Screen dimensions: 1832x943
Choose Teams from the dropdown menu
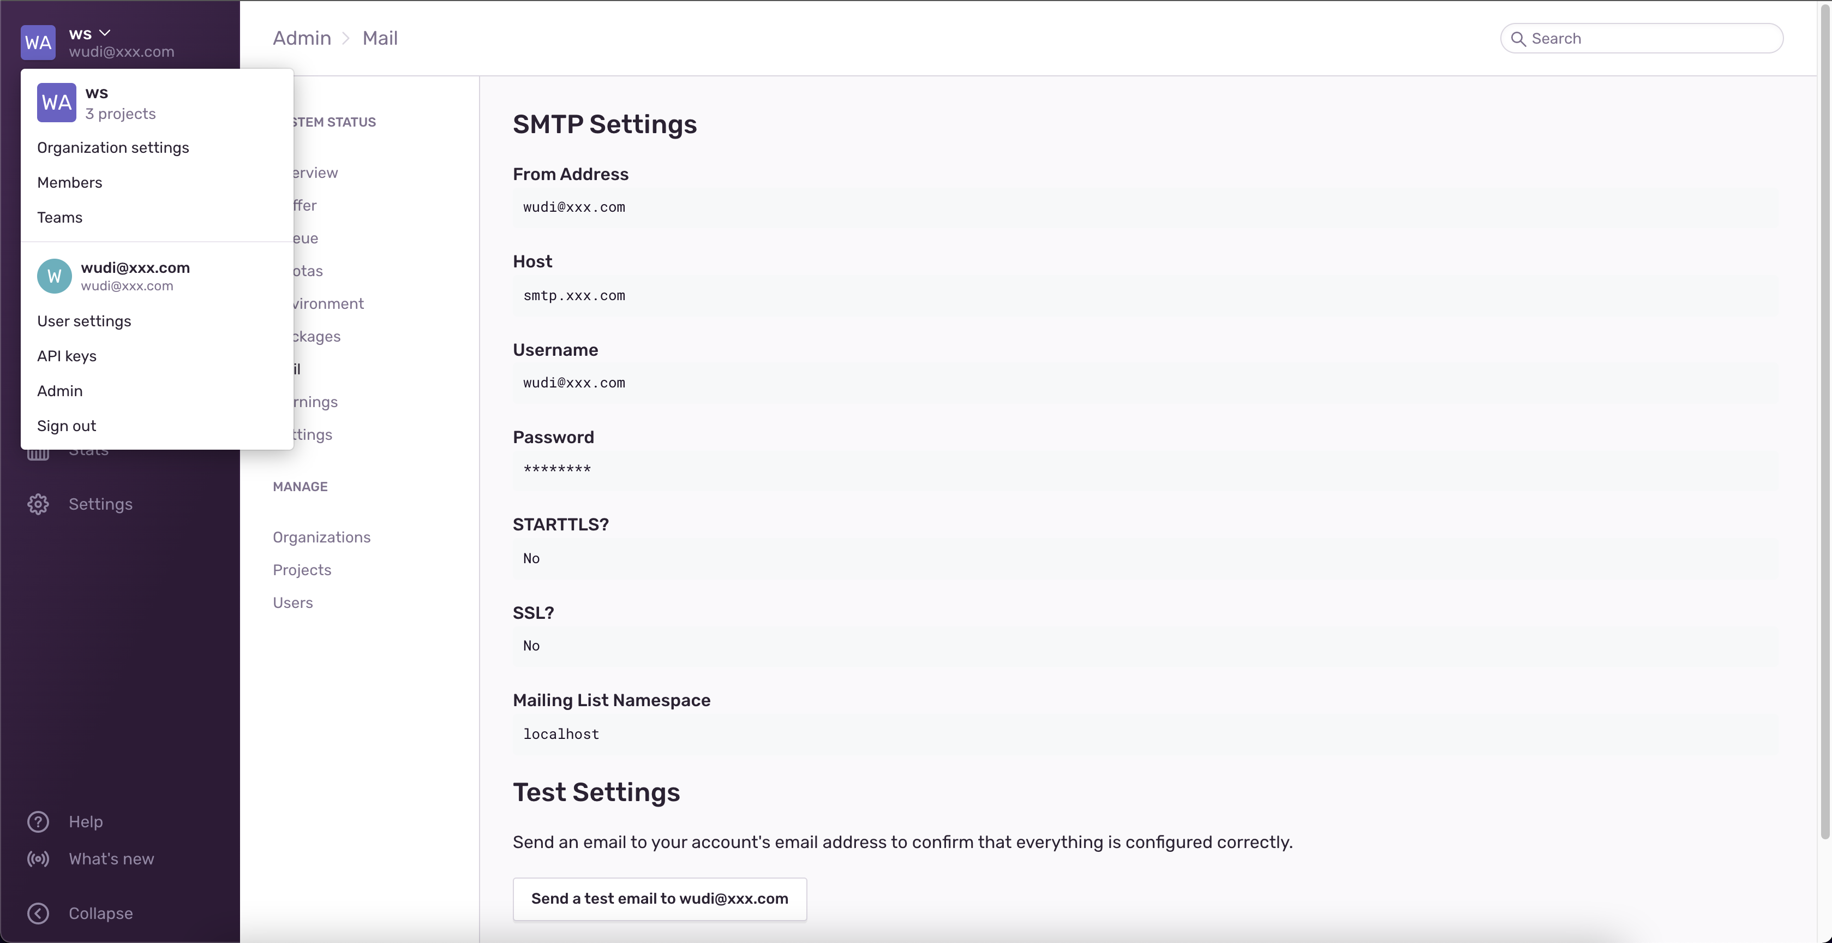pos(60,218)
